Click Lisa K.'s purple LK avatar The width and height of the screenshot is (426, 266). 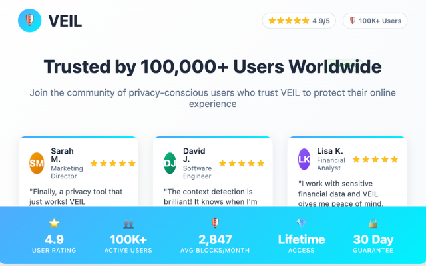(305, 159)
